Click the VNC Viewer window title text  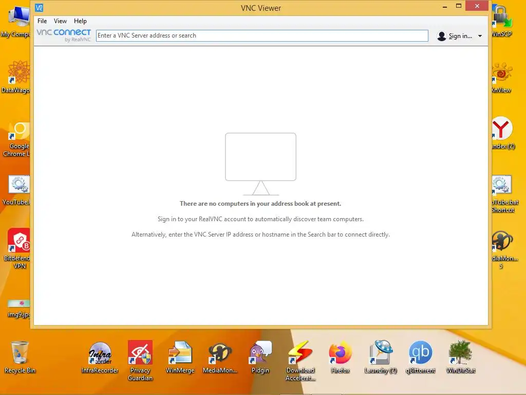click(x=260, y=8)
